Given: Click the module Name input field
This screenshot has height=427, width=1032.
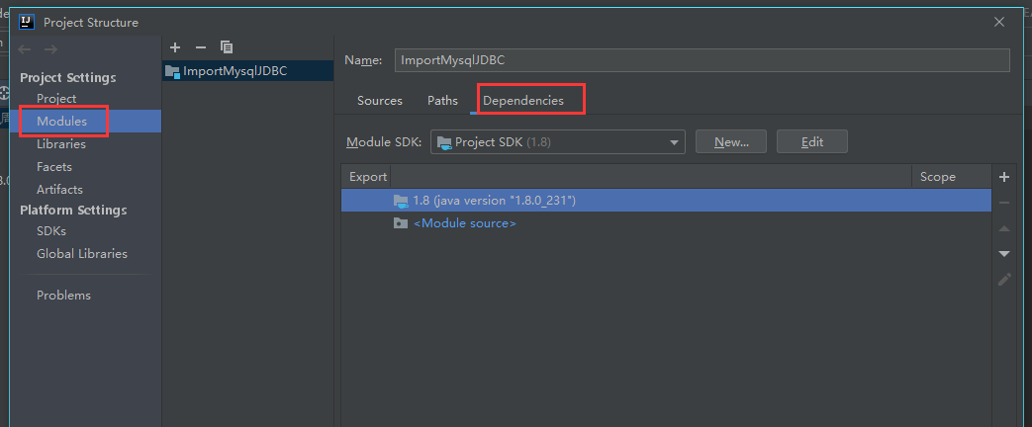Looking at the screenshot, I should [702, 60].
